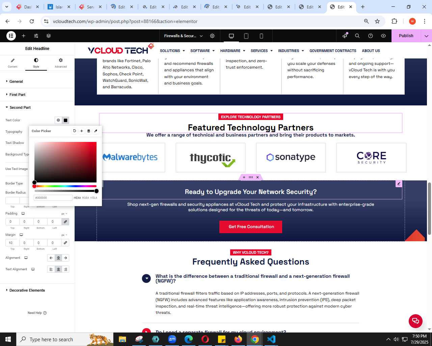Open the color palette stack icon in Color Picker
The height and width of the screenshot is (346, 432).
89,131
